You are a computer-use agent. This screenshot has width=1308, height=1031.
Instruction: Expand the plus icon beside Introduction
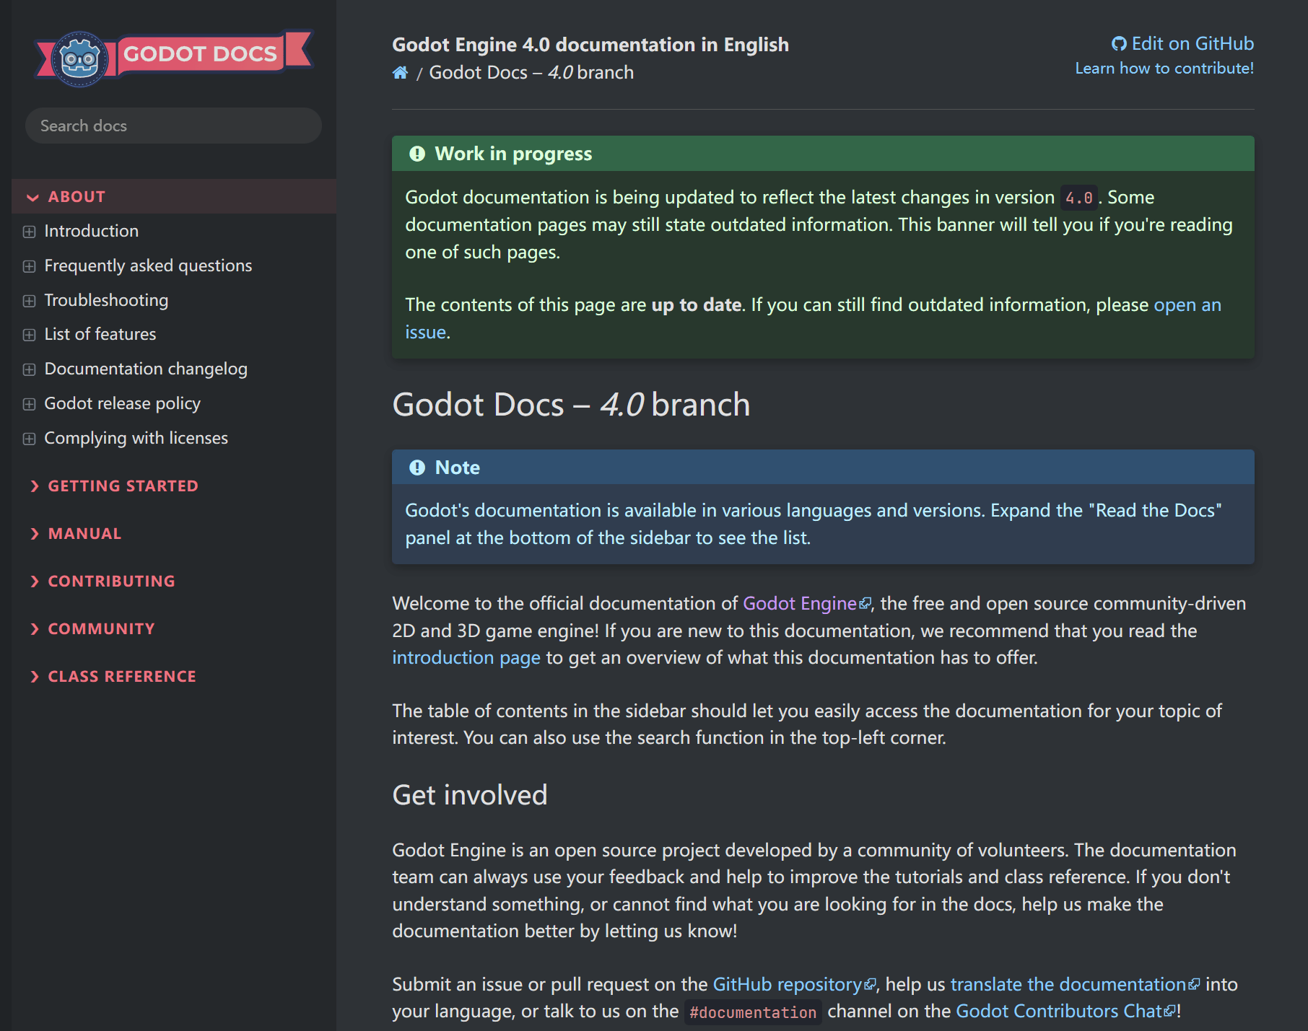click(x=29, y=232)
